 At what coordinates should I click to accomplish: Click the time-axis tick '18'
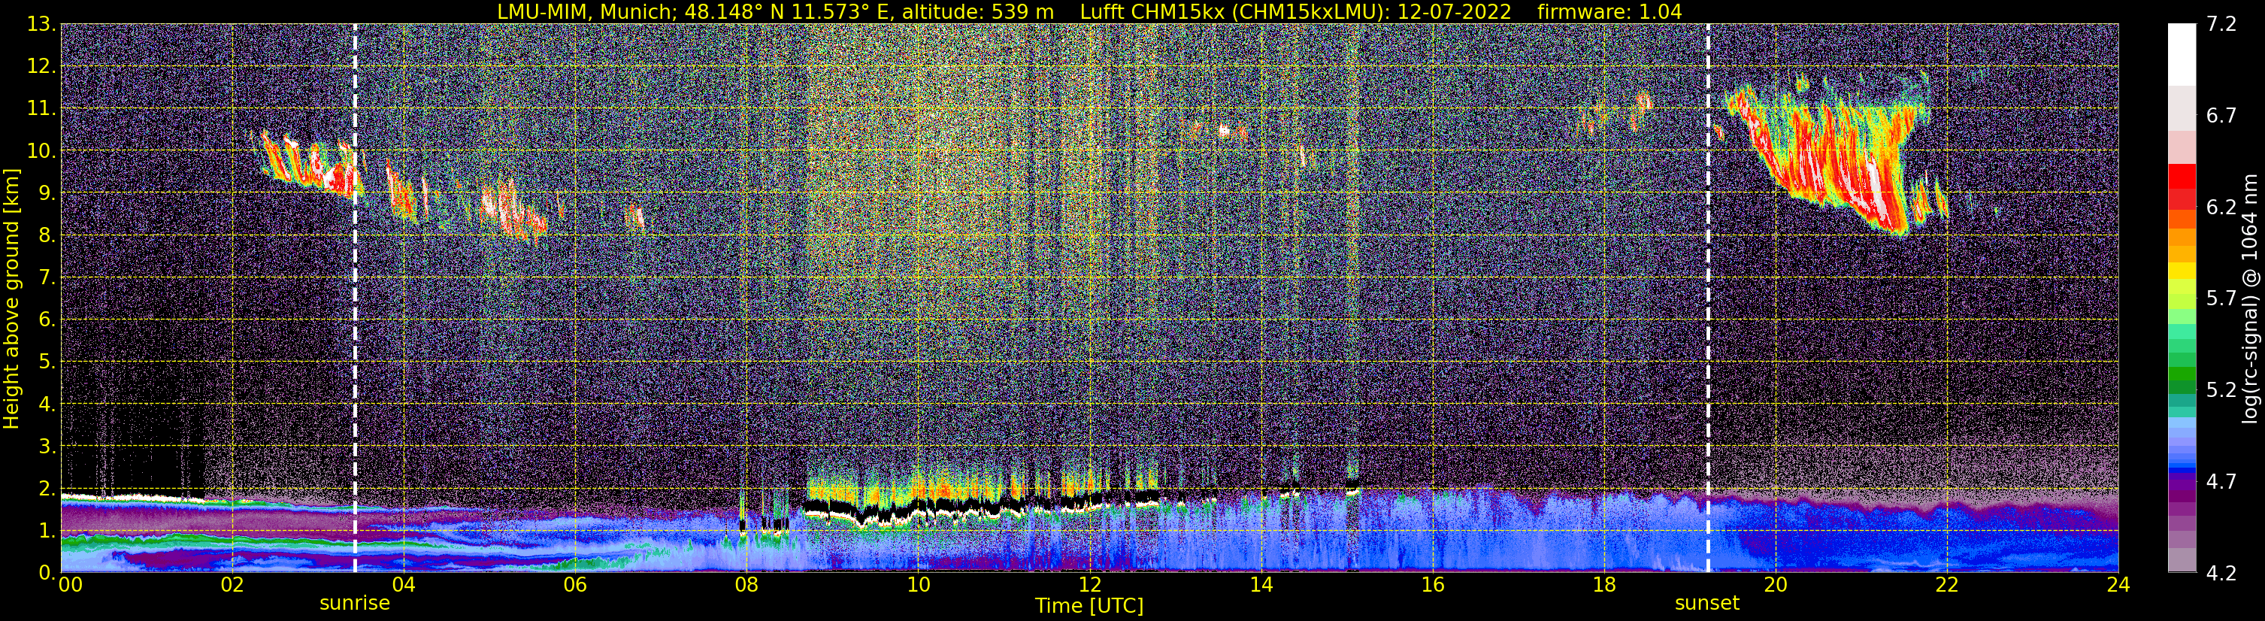point(1603,585)
